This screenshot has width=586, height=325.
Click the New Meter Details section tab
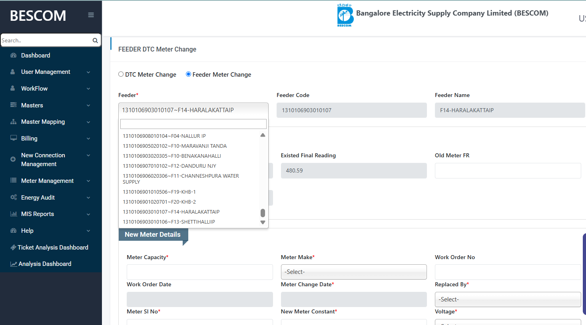coord(153,235)
